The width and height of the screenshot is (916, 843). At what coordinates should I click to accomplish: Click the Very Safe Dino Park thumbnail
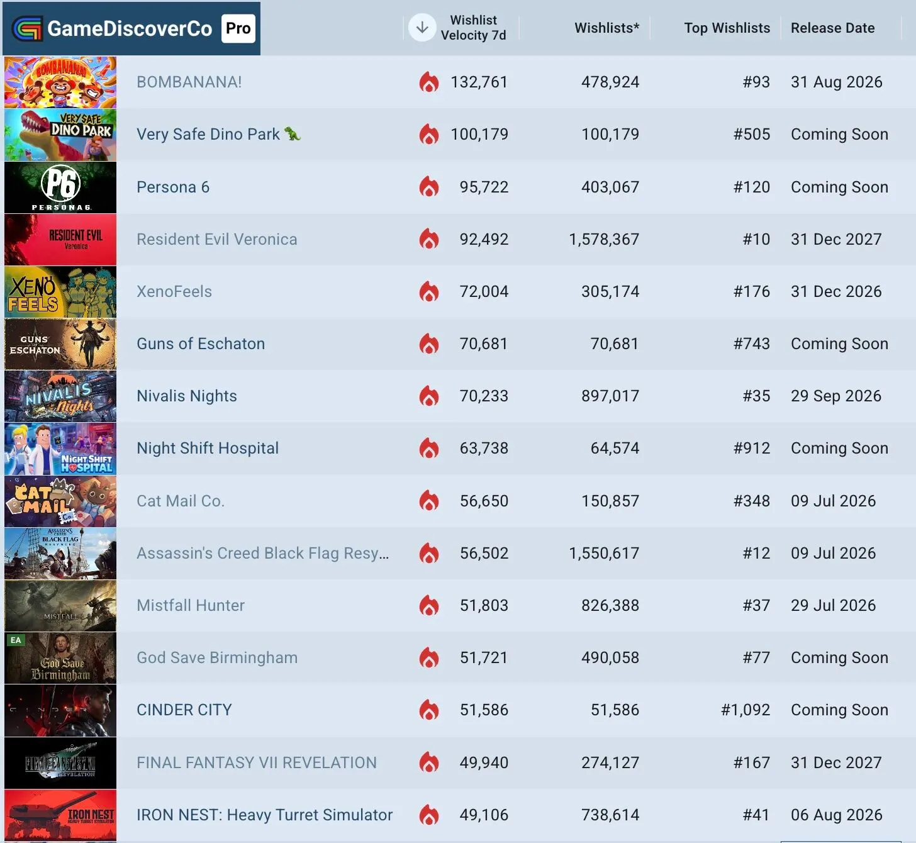pos(60,135)
